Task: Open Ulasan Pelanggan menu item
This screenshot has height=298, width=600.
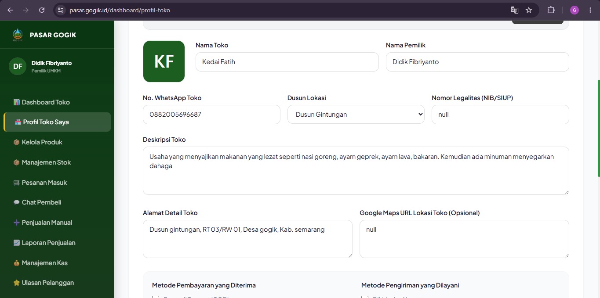Action: coord(57,283)
